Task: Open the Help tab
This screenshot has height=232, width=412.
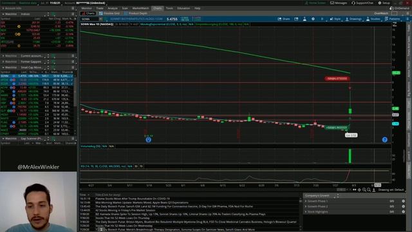Action: [x=197, y=8]
